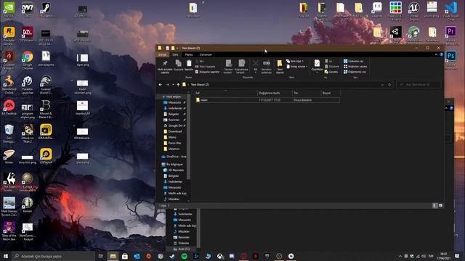This screenshot has width=465, height=261.
Task: Open Google Chrome from the desktop
Action: [x=28, y=59]
